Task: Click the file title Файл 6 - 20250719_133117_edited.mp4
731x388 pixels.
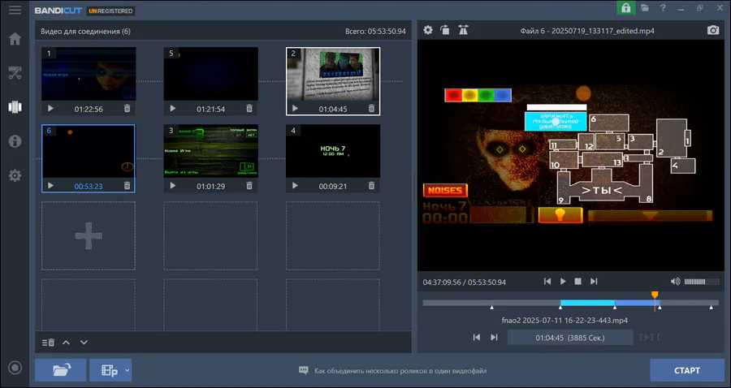Action: click(587, 31)
